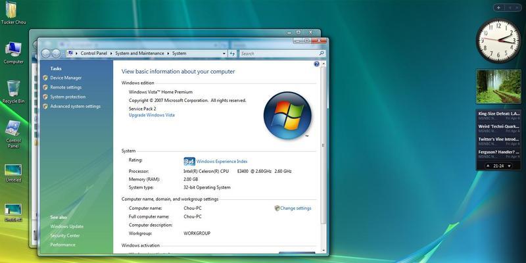
Task: Maximize the rear background window
Action: [299, 32]
